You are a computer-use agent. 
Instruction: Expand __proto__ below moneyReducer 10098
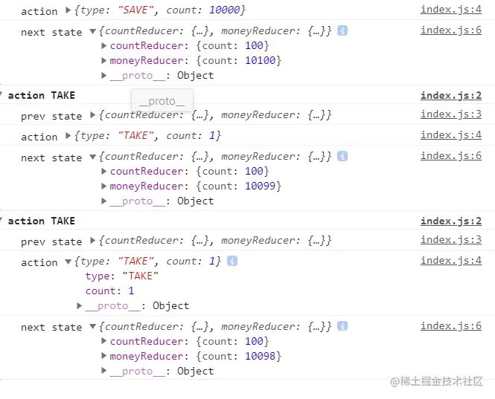104,370
